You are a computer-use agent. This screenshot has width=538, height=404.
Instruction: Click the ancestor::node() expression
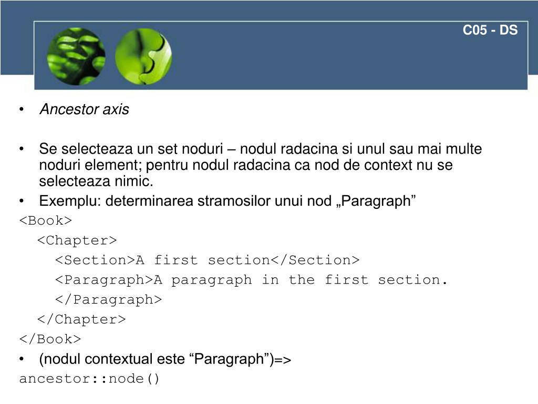point(89,379)
